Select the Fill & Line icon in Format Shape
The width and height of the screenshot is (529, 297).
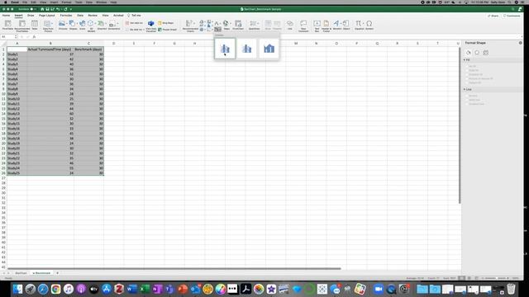[469, 53]
